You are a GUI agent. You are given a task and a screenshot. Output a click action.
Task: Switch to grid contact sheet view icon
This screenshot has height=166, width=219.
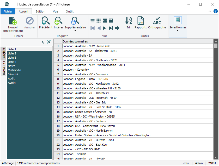tap(99, 21)
